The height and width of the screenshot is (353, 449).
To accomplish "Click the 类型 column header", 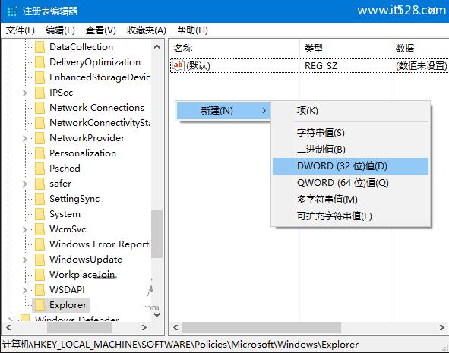I will tap(346, 48).
